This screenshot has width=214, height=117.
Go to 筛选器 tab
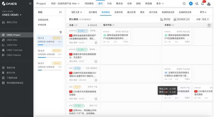[x=149, y=4]
